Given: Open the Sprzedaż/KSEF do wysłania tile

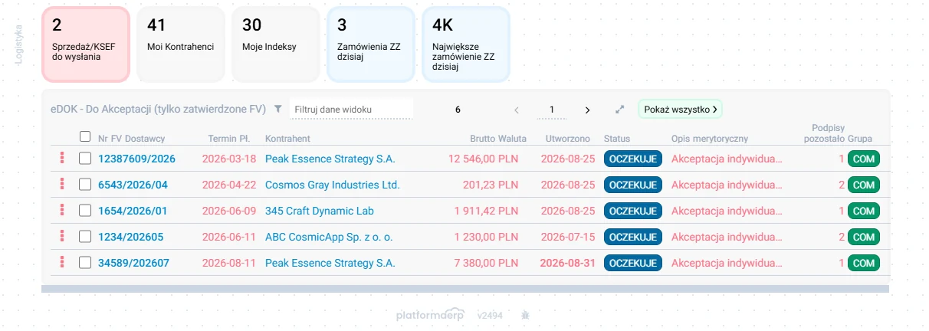Looking at the screenshot, I should [x=86, y=44].
